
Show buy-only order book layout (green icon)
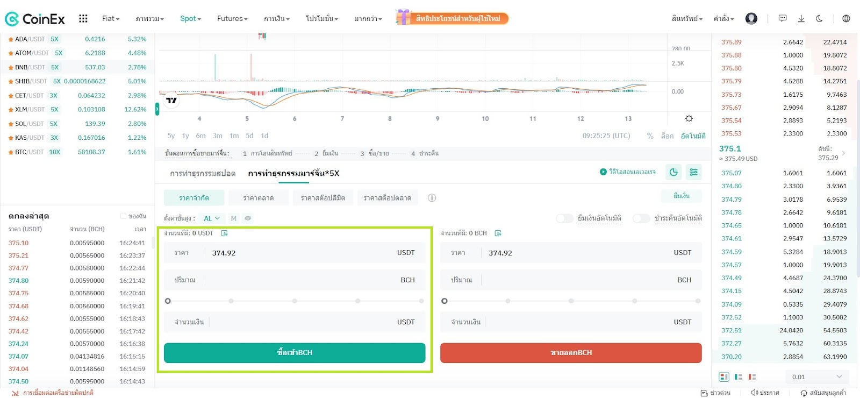[738, 377]
